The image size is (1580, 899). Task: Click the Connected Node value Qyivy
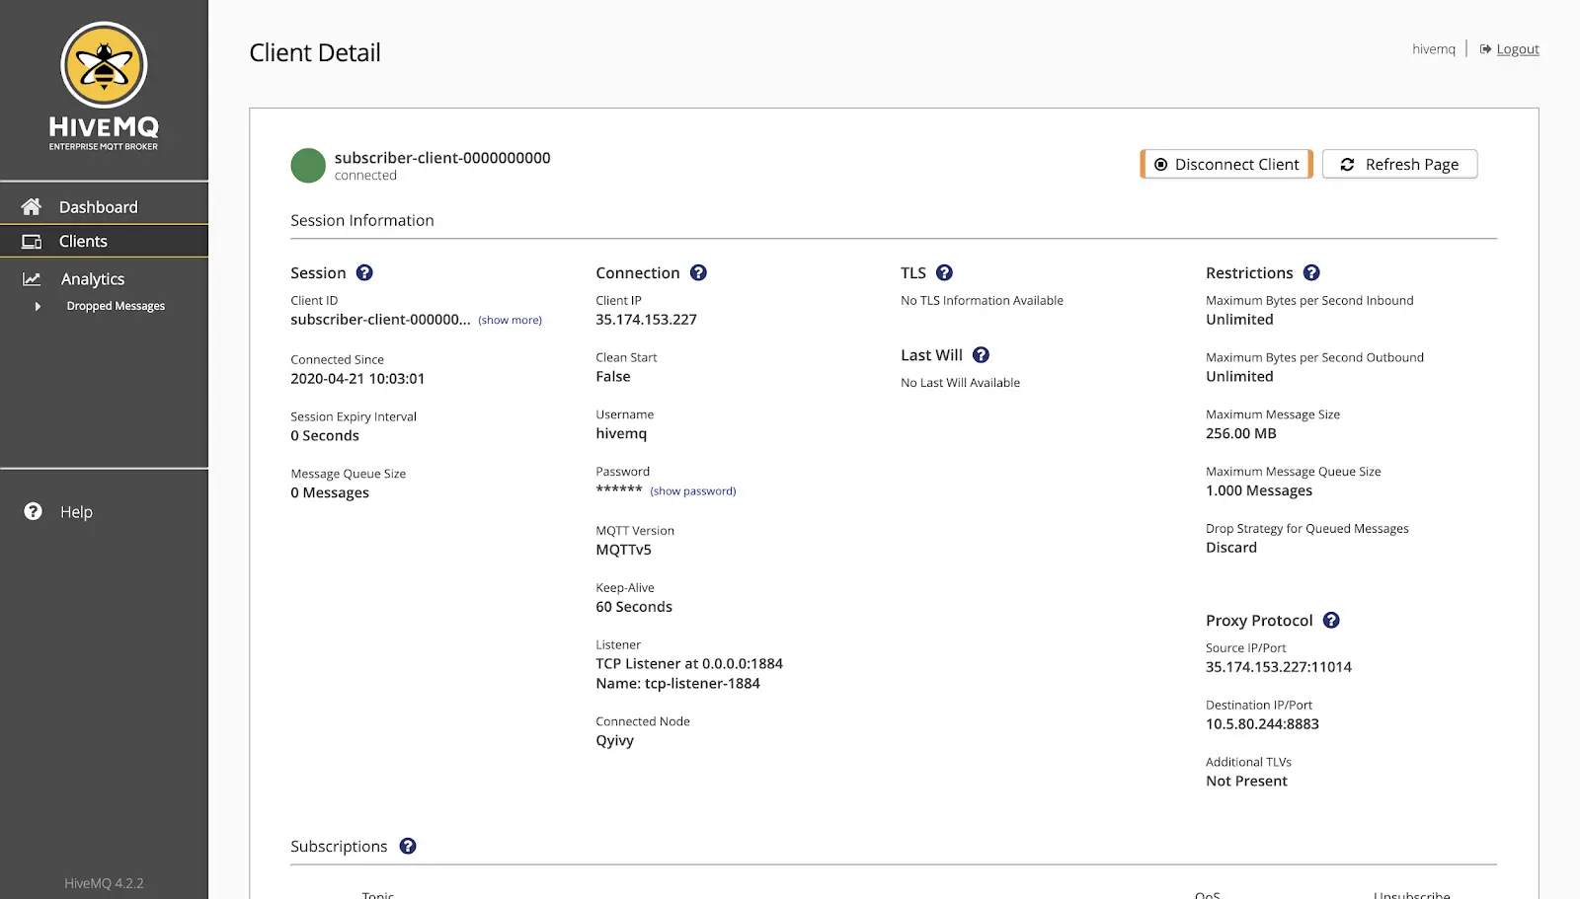click(x=614, y=742)
